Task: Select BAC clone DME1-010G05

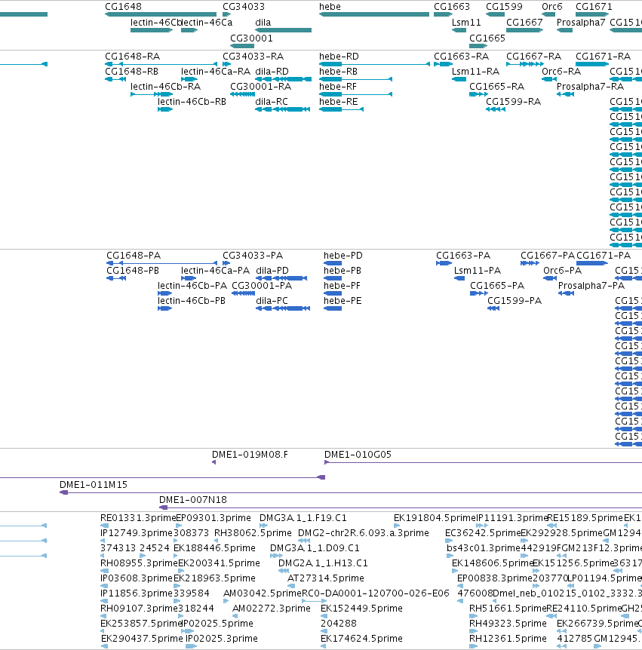Action: point(358,455)
